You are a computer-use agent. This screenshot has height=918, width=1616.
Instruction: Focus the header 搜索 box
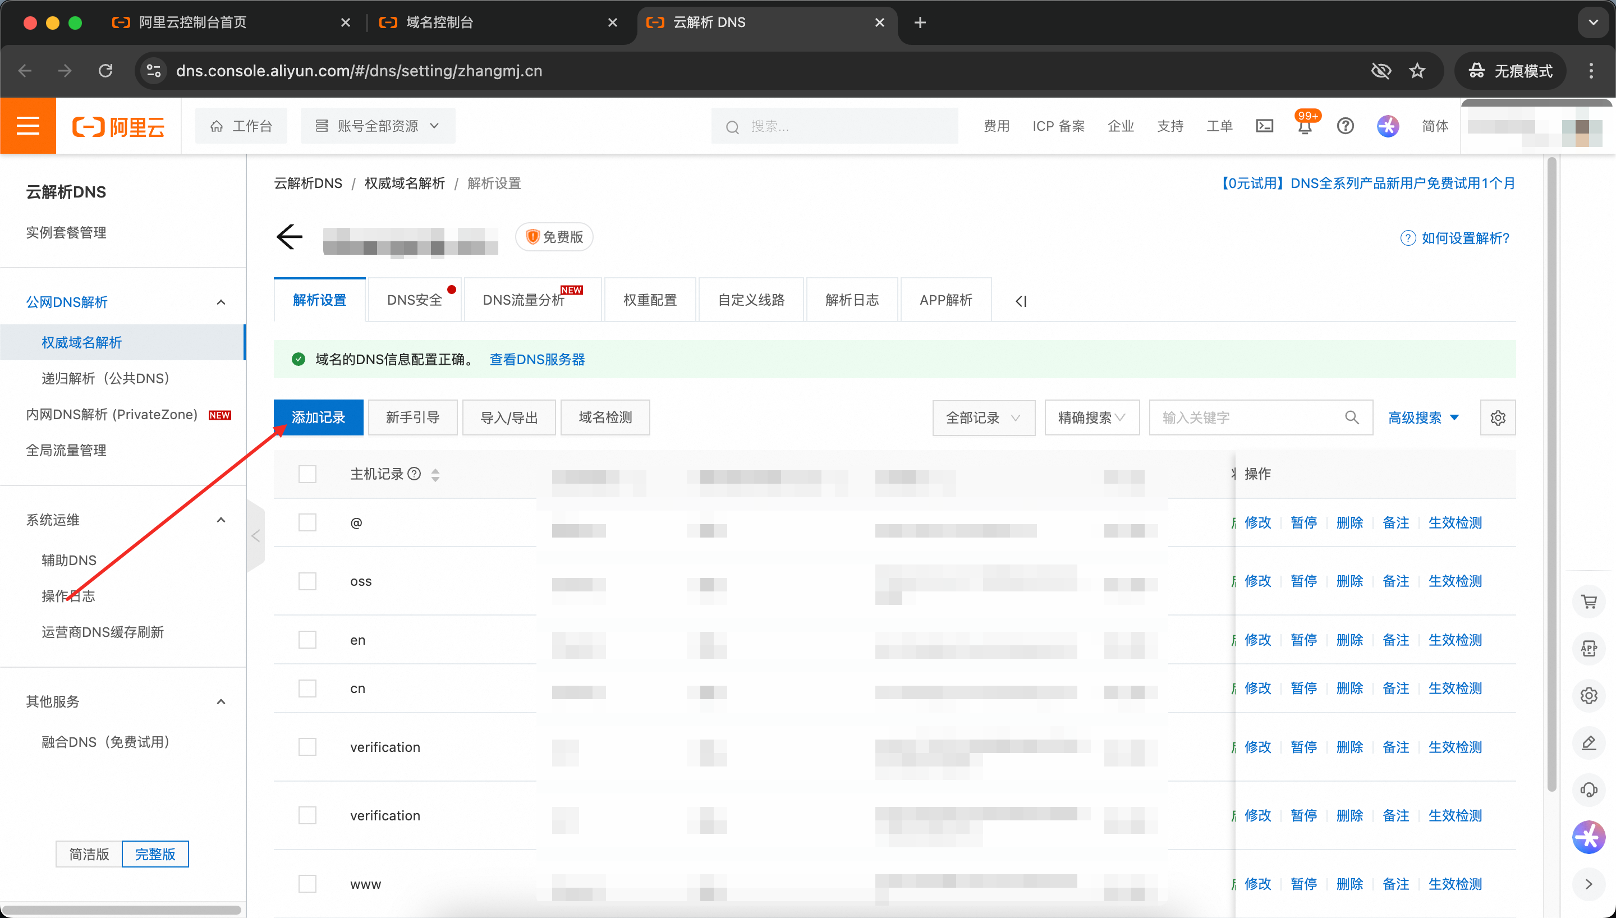834,126
